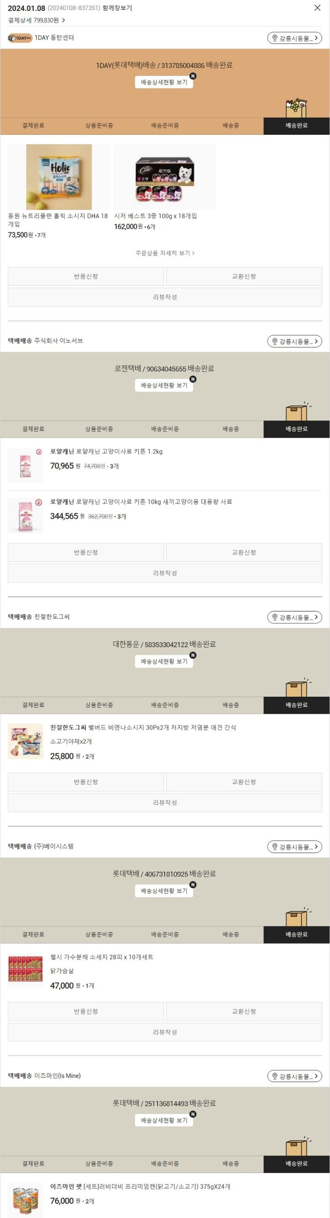
Task: Click location pin chip beside 주식회사 이노서브
Action: (x=295, y=342)
